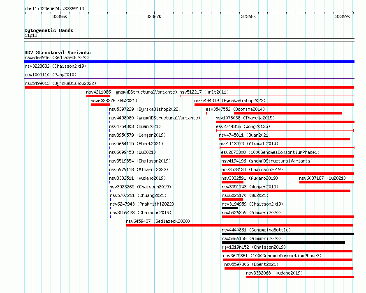
Task: Select the nsv6037187 (Wu2021) label
Action: [x=322, y=178]
